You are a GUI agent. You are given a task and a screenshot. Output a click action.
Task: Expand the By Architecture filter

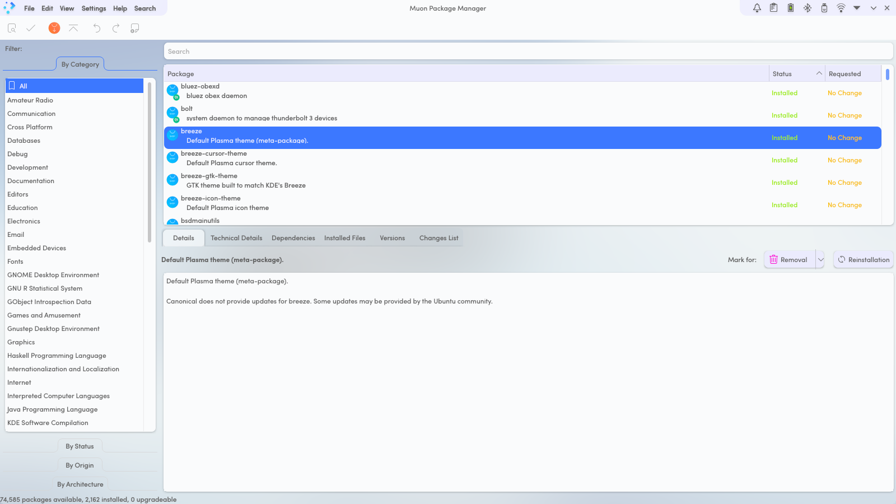[x=80, y=484]
